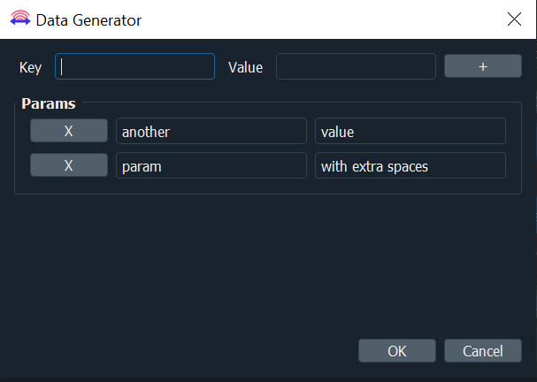Edit the field containing "value"
Viewport: 537px width, 382px height.
[410, 131]
